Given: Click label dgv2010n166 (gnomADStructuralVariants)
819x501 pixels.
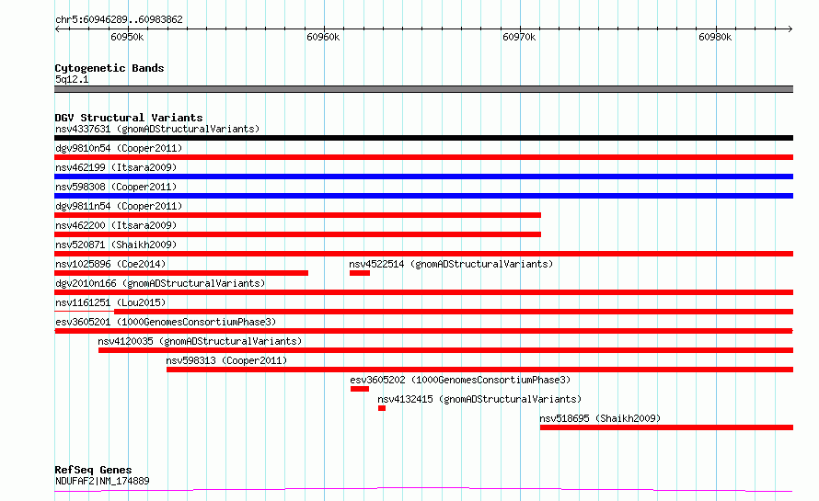Looking at the screenshot, I should click(x=160, y=283).
